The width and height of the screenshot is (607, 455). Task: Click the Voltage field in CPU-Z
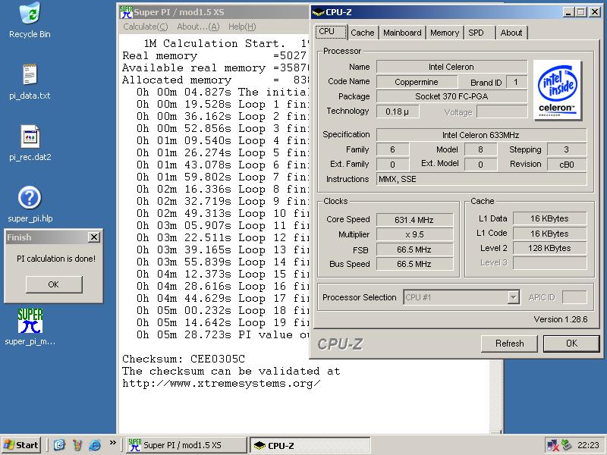pos(502,111)
